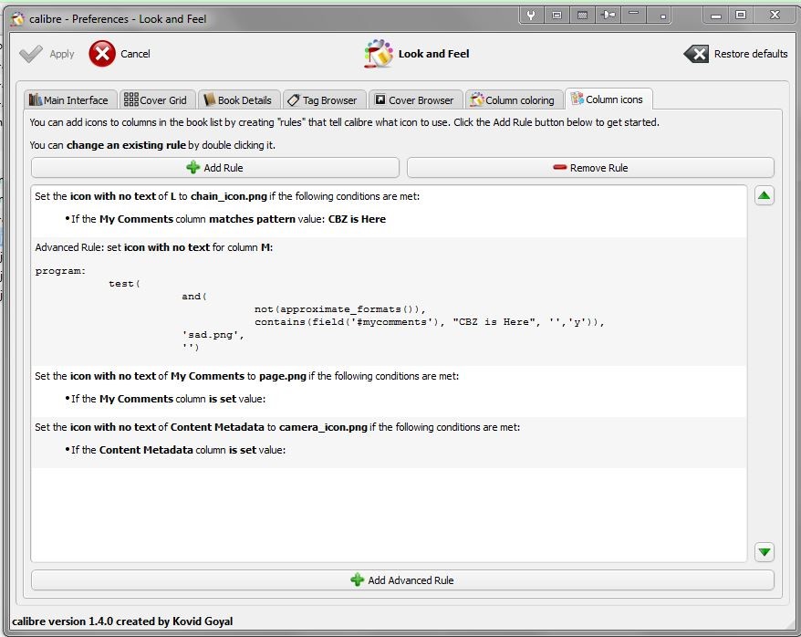
Task: Click the thin horizontal bar title bar icon
Action: [x=633, y=14]
